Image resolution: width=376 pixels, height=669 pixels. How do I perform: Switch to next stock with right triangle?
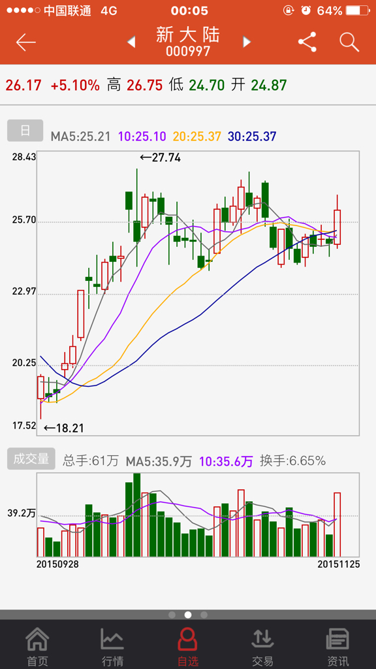click(246, 42)
